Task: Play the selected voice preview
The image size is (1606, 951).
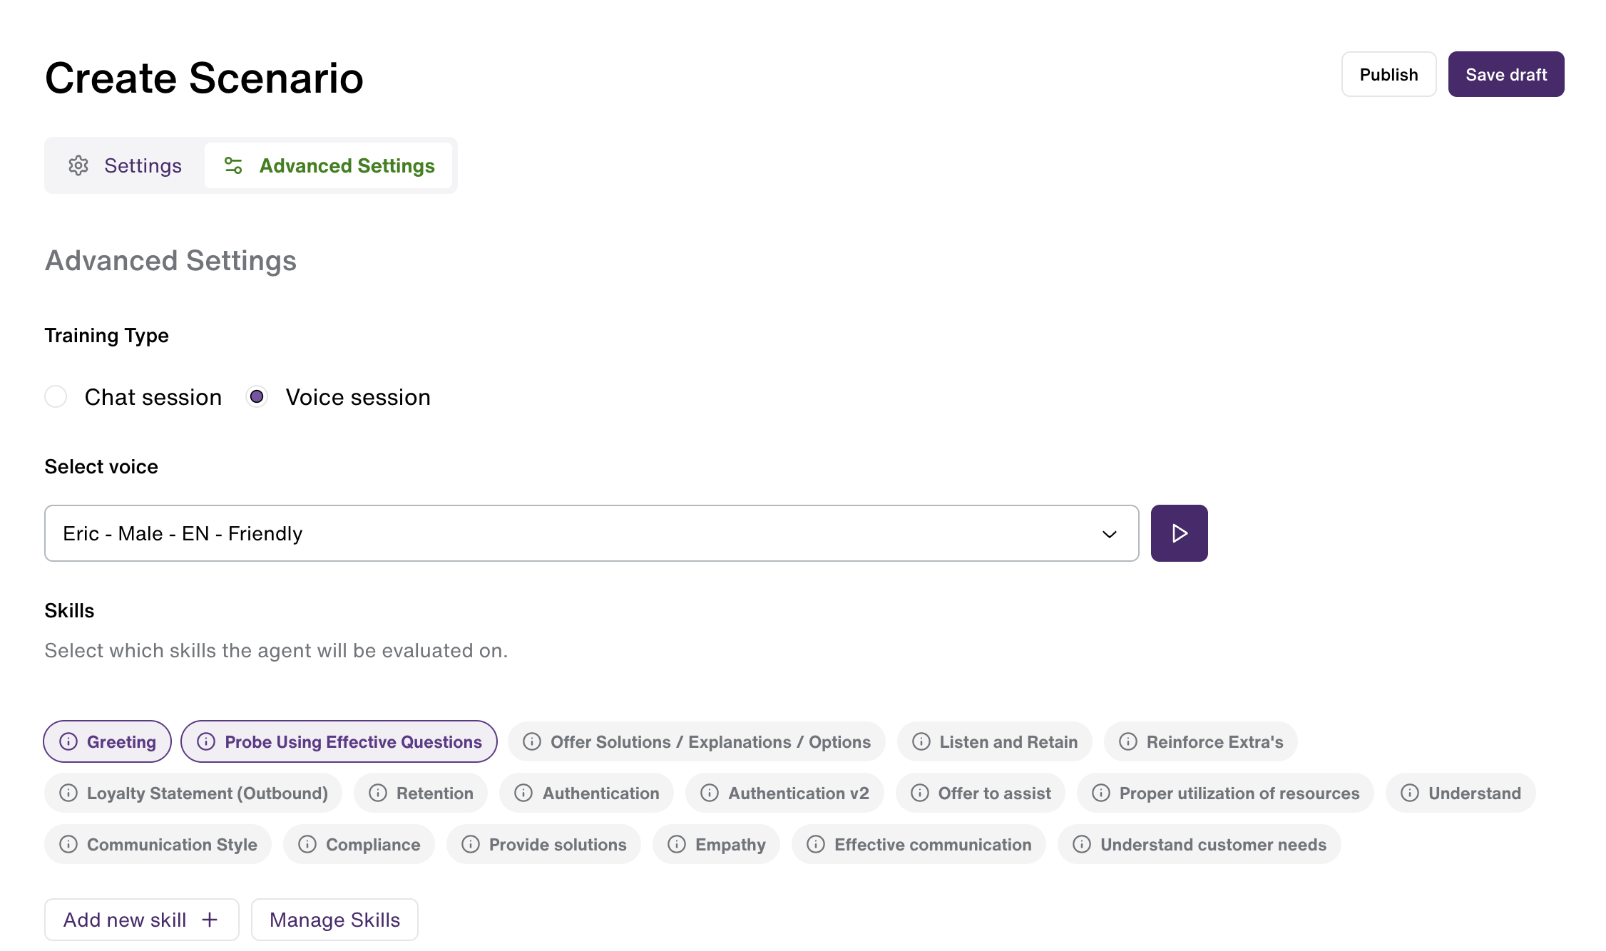Action: (1179, 533)
